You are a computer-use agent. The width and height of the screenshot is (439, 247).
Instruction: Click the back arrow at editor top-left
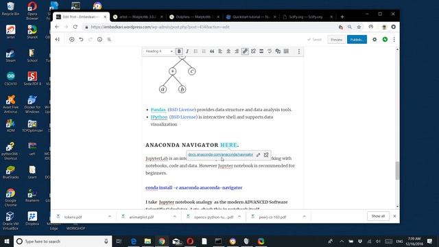tap(58, 40)
